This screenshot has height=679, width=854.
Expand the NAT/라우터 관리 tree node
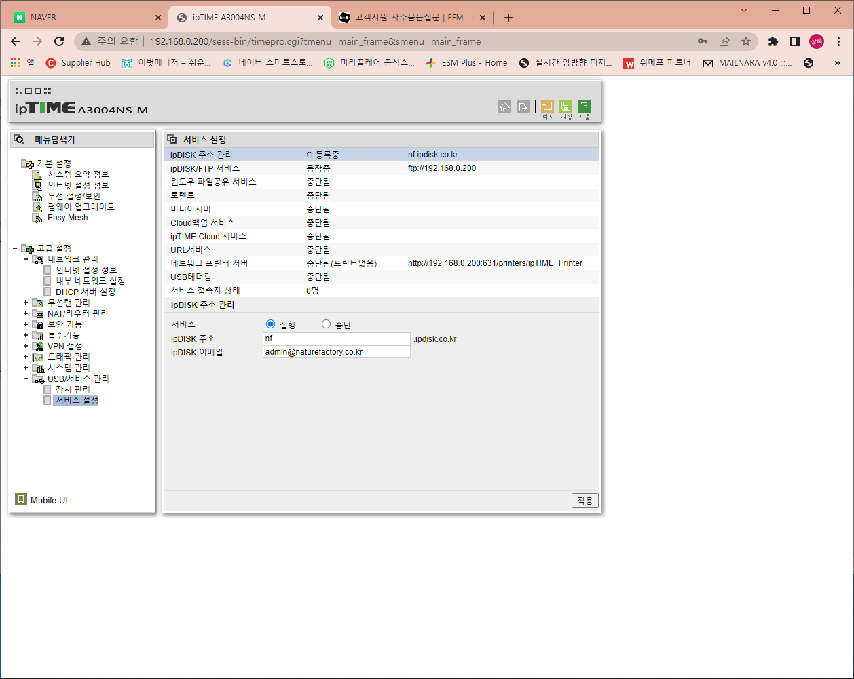tap(26, 313)
